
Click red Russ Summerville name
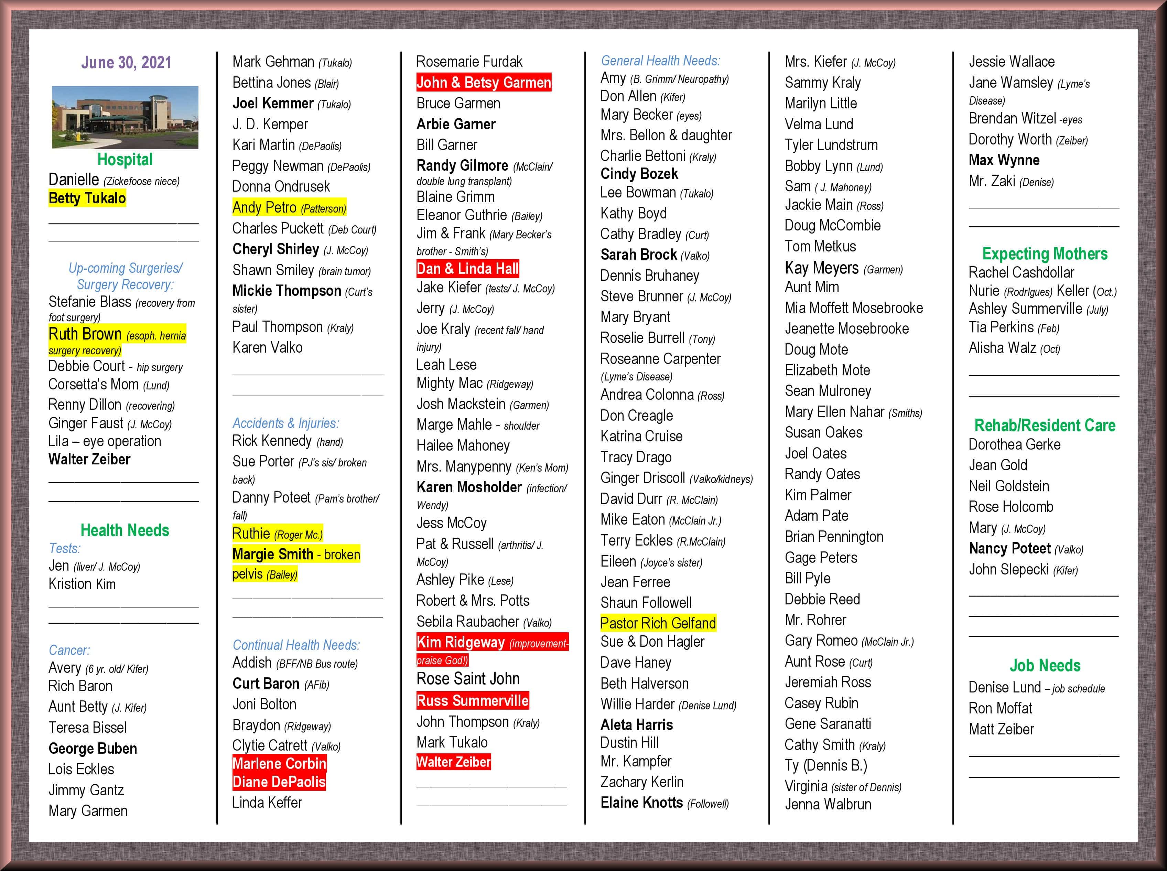[472, 701]
